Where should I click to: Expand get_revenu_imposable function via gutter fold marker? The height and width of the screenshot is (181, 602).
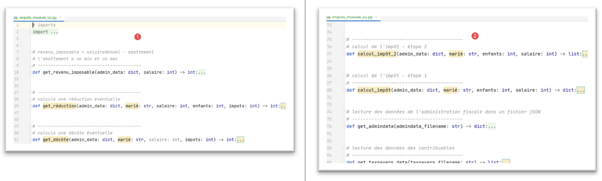click(x=30, y=72)
